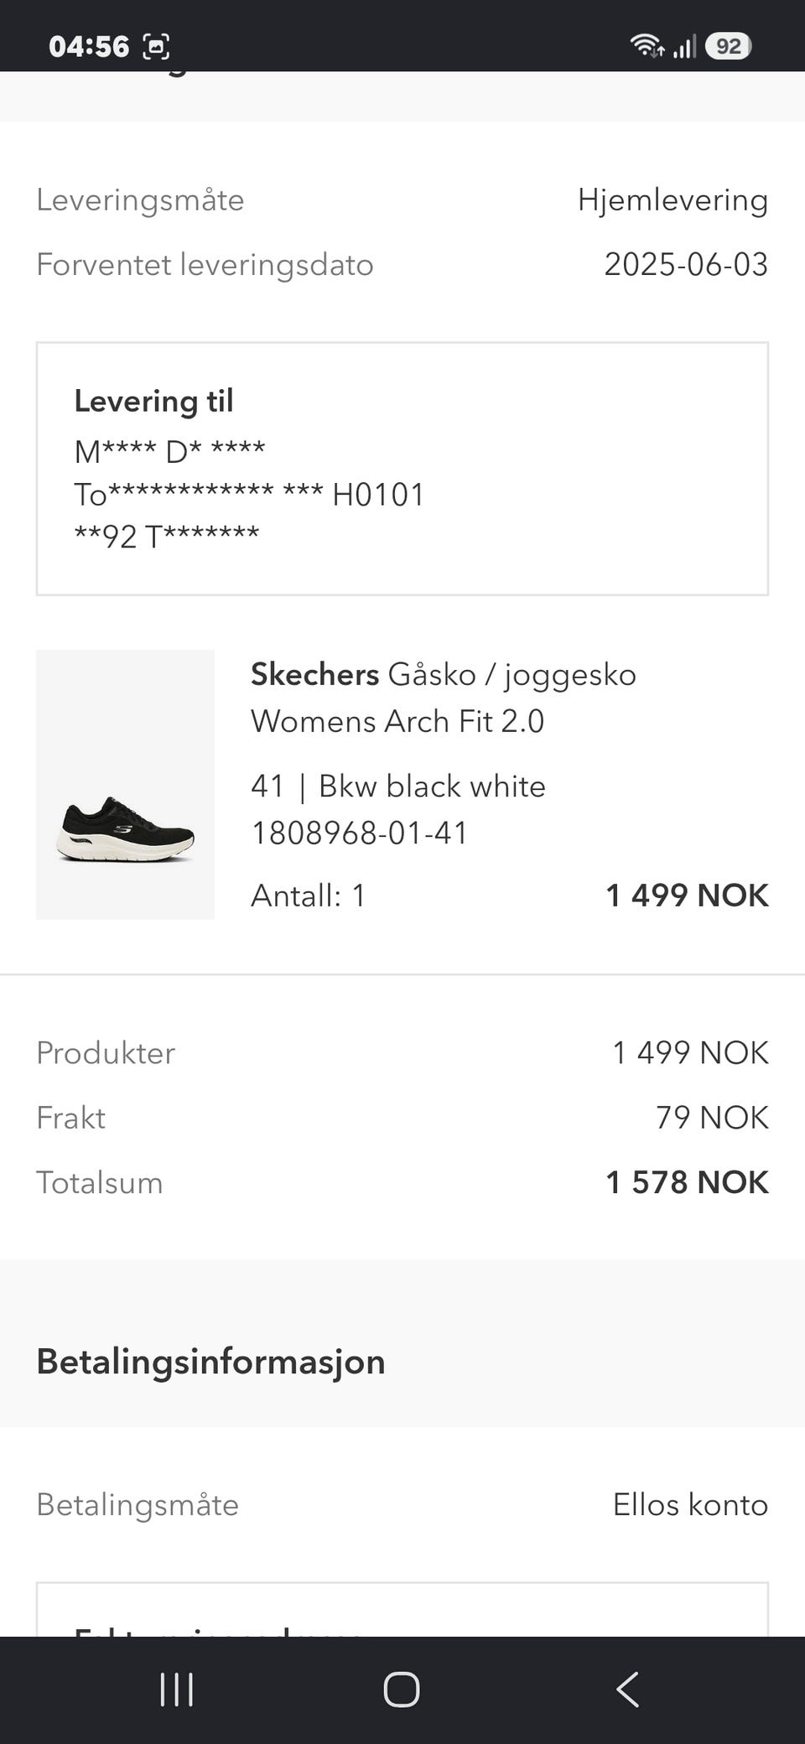Tap the partially visible billing address box
Image resolution: width=805 pixels, height=1744 pixels.
[402, 1609]
